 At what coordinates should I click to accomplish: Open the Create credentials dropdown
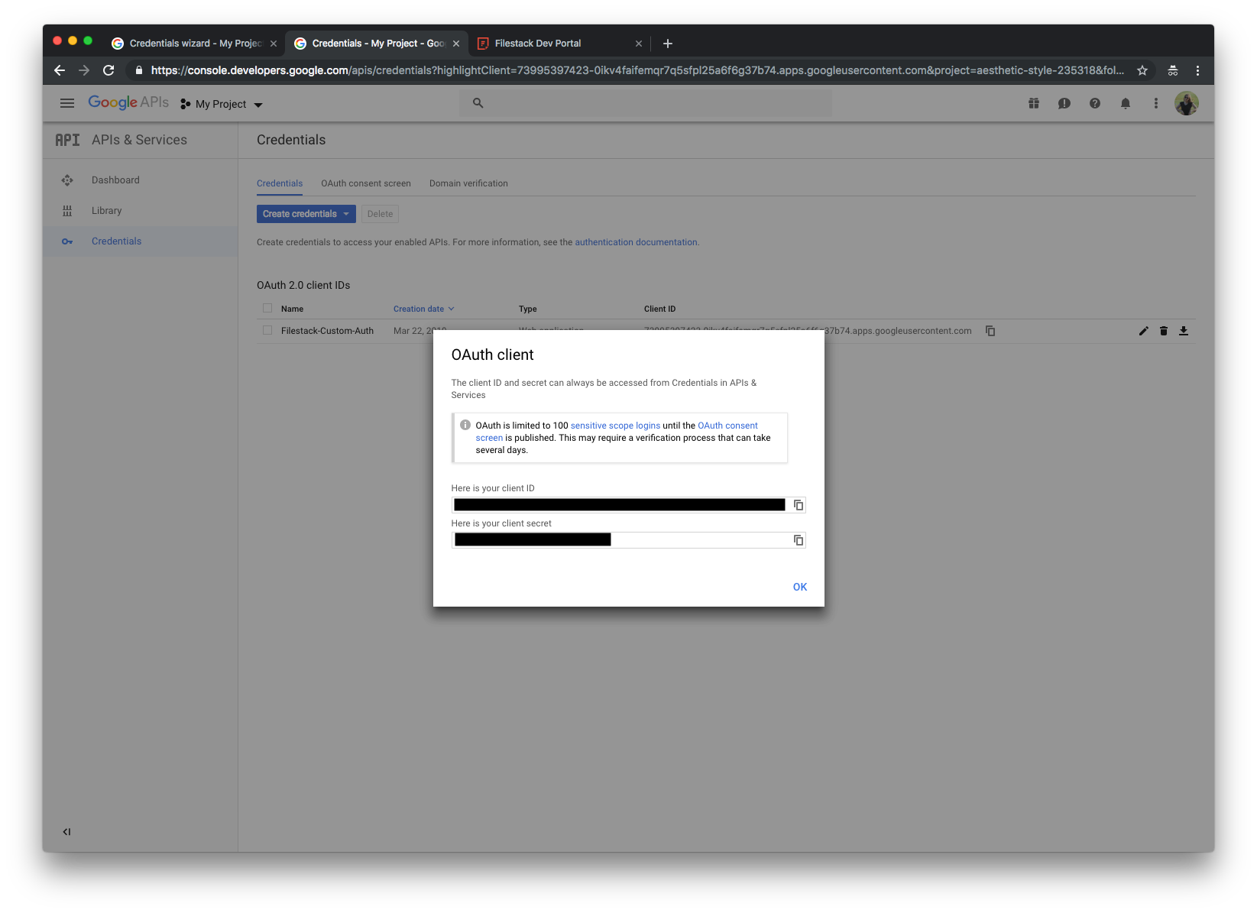click(306, 214)
